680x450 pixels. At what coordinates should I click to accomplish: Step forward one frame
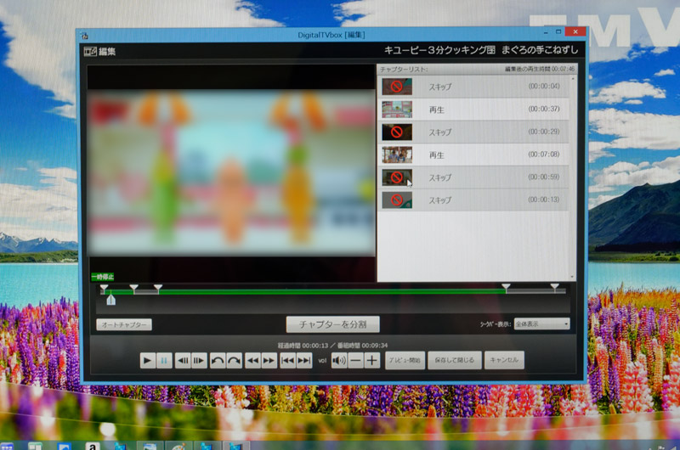199,361
